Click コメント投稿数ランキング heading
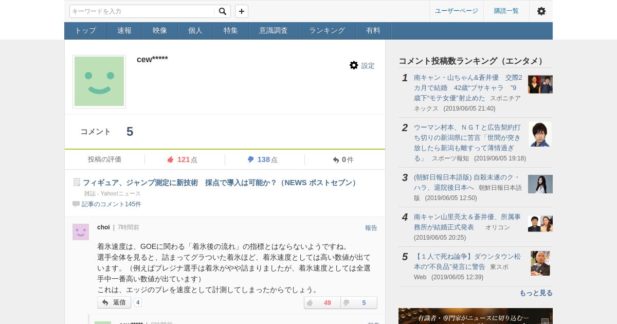The image size is (617, 324). (x=472, y=61)
